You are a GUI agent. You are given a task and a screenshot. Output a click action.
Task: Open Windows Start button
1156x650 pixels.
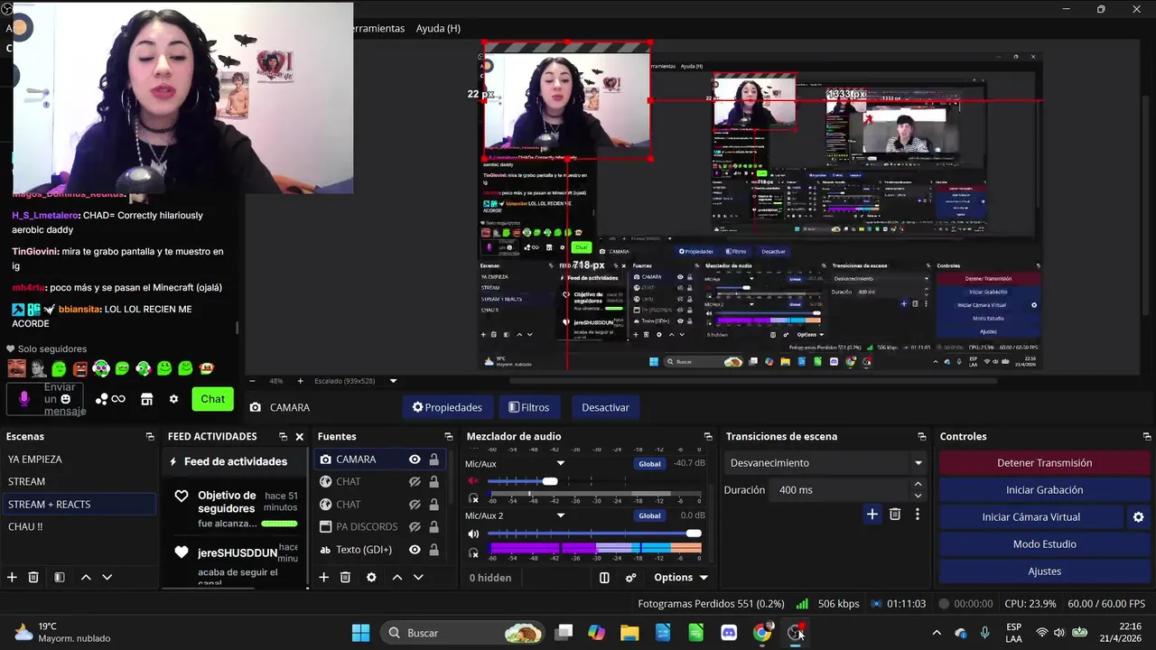pyautogui.click(x=360, y=633)
